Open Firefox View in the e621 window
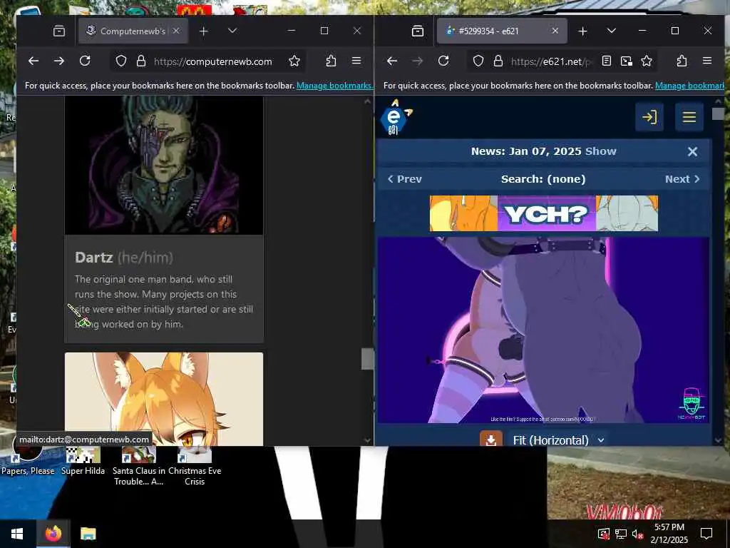730x548 pixels. [418, 31]
